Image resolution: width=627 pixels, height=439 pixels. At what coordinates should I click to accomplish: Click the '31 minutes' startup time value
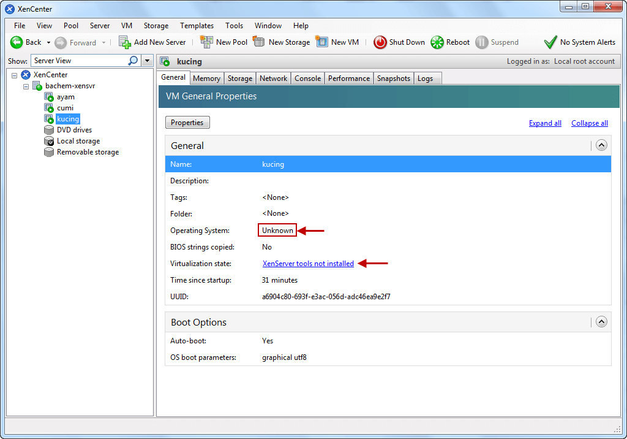click(x=279, y=280)
